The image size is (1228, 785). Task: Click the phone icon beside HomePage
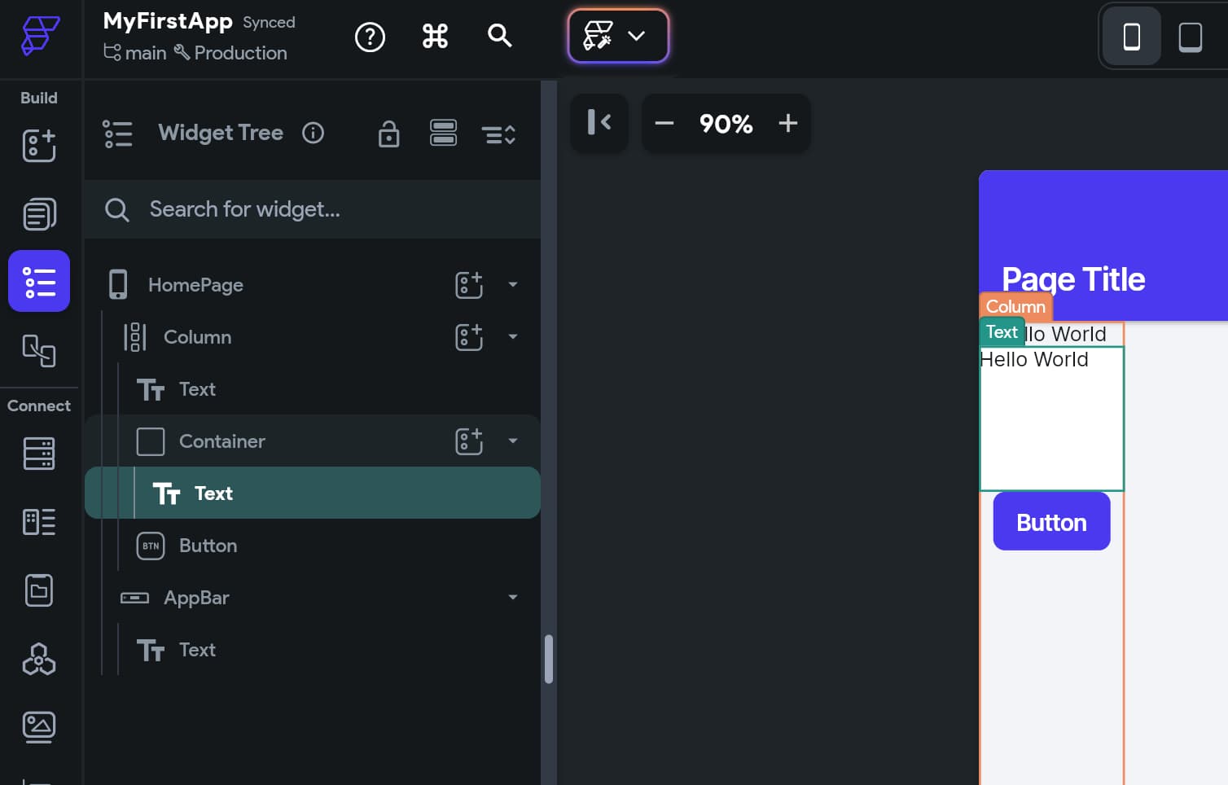coord(118,285)
